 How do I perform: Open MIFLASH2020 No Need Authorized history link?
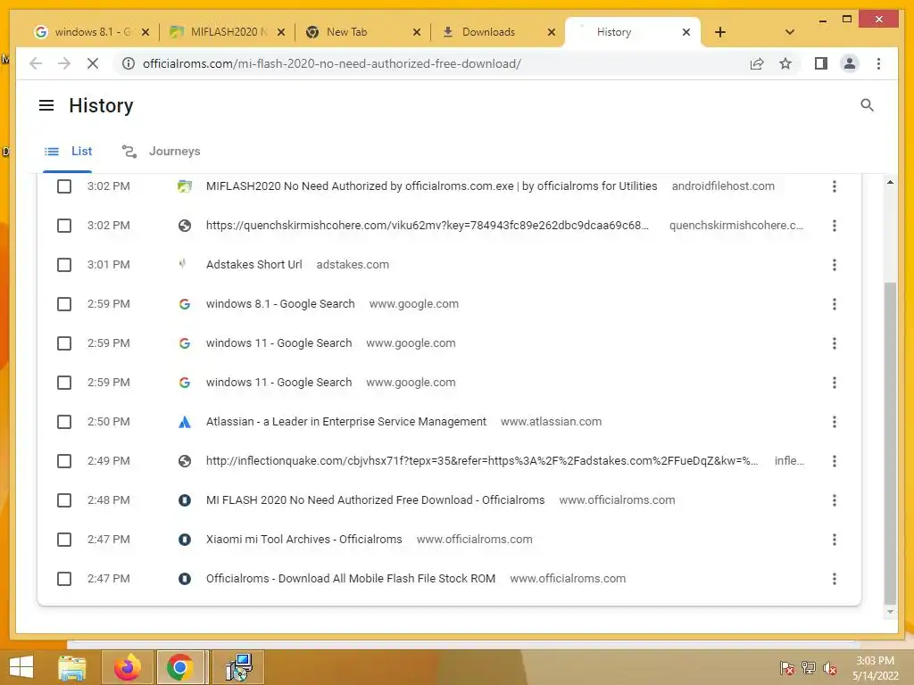[x=431, y=186]
